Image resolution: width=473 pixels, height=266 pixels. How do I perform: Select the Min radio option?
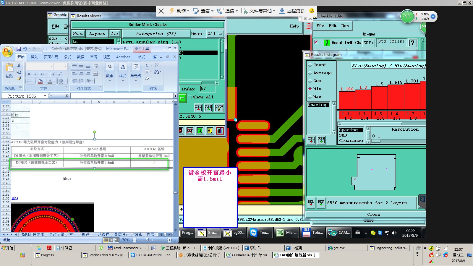[310, 89]
